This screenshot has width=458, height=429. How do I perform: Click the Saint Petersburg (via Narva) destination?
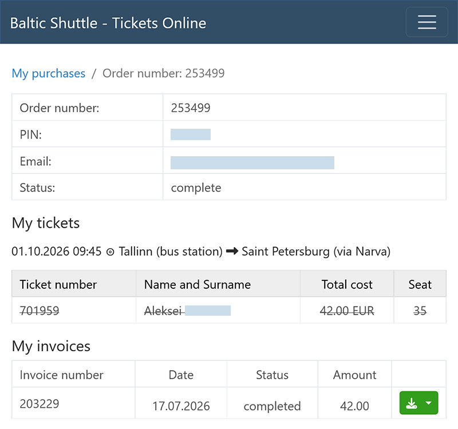(316, 251)
